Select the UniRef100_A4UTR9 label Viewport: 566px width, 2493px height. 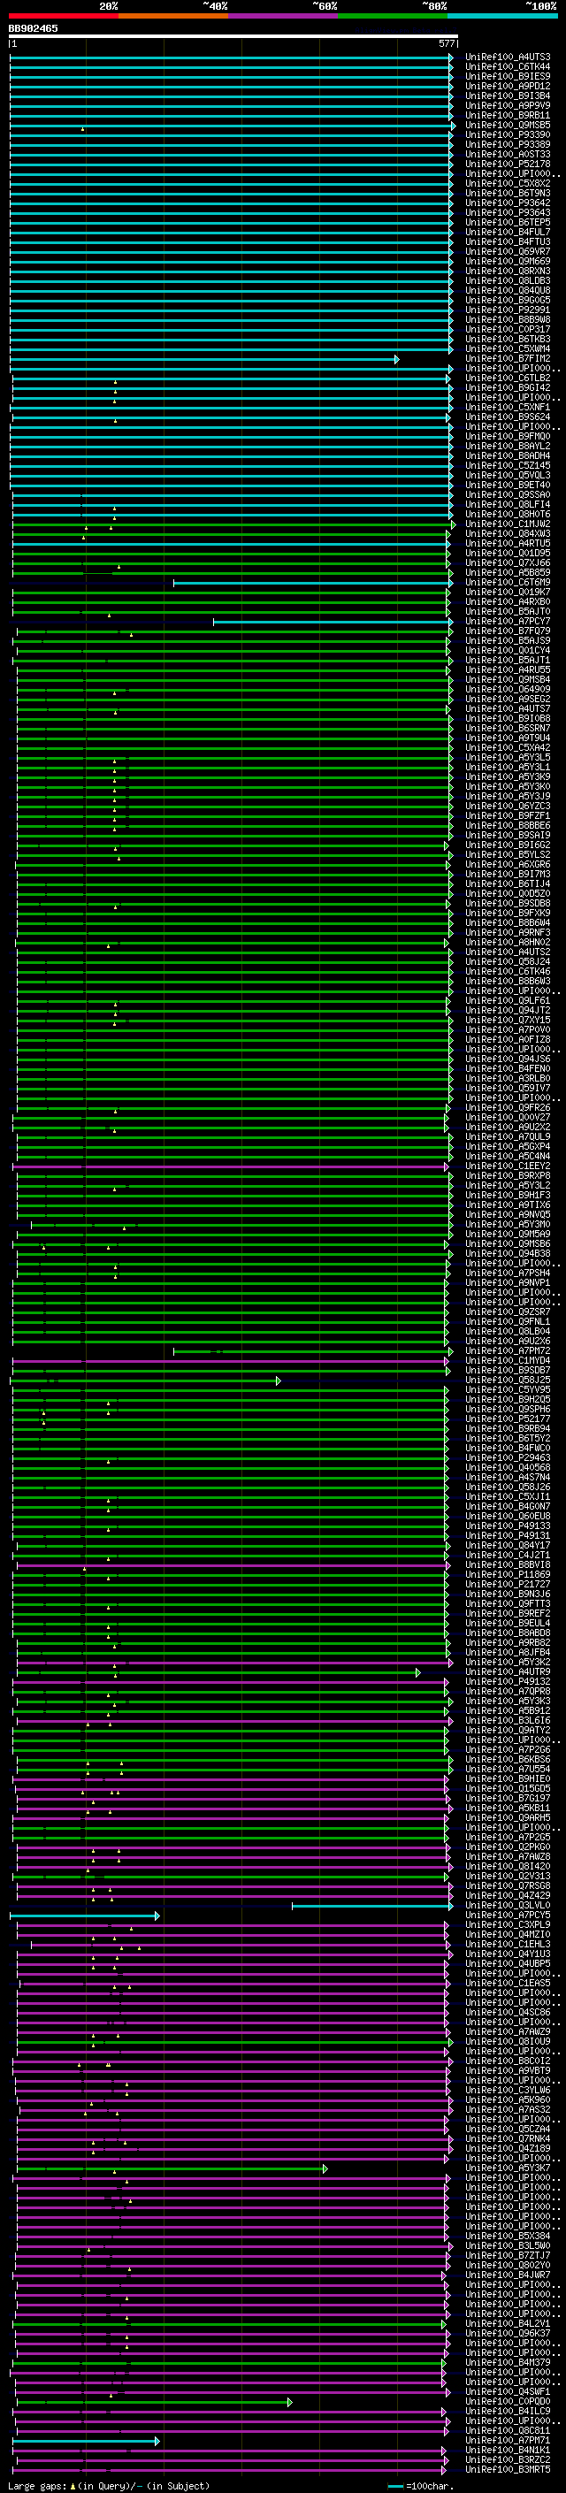click(507, 1671)
